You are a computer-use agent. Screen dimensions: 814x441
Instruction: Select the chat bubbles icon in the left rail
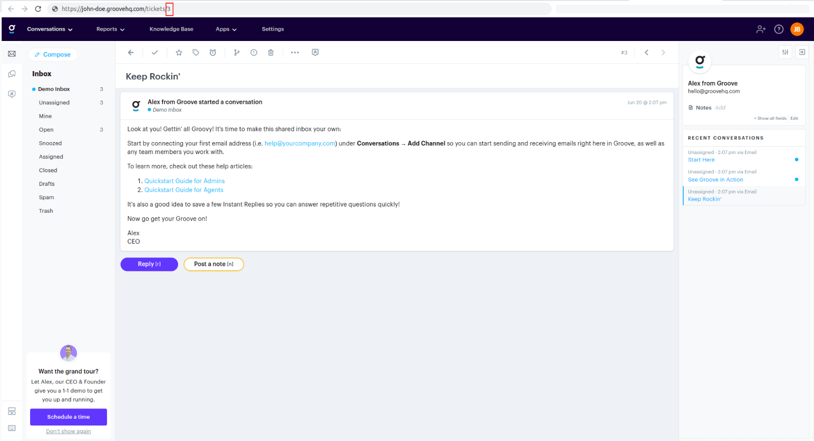tap(12, 74)
